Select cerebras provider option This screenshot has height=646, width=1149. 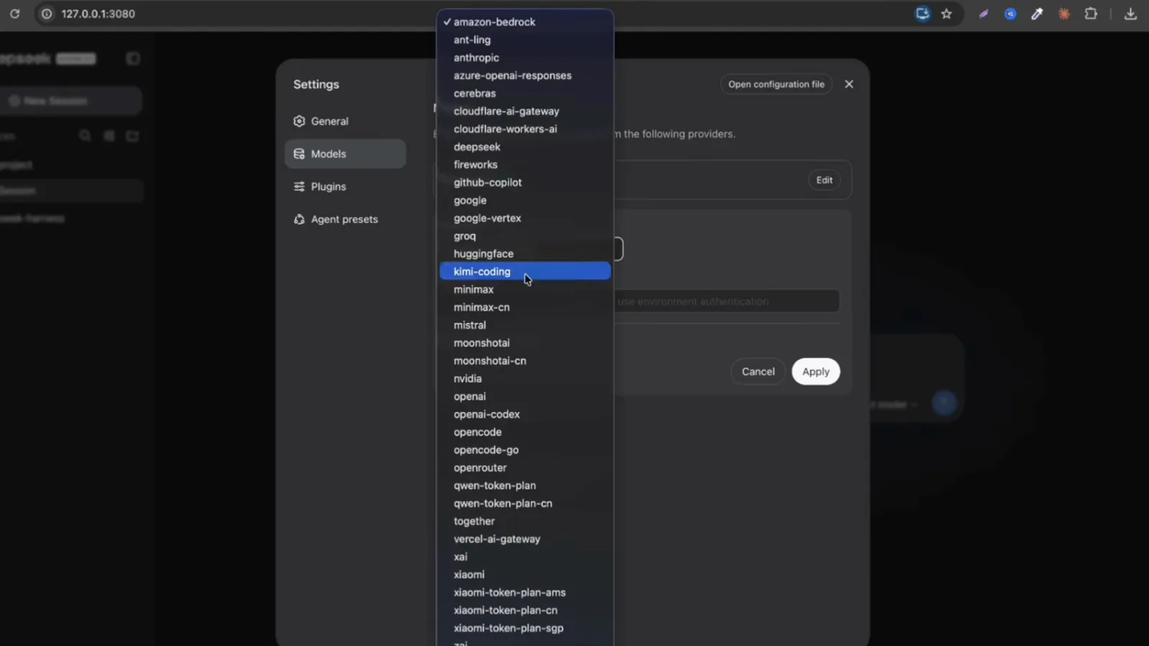coord(525,93)
